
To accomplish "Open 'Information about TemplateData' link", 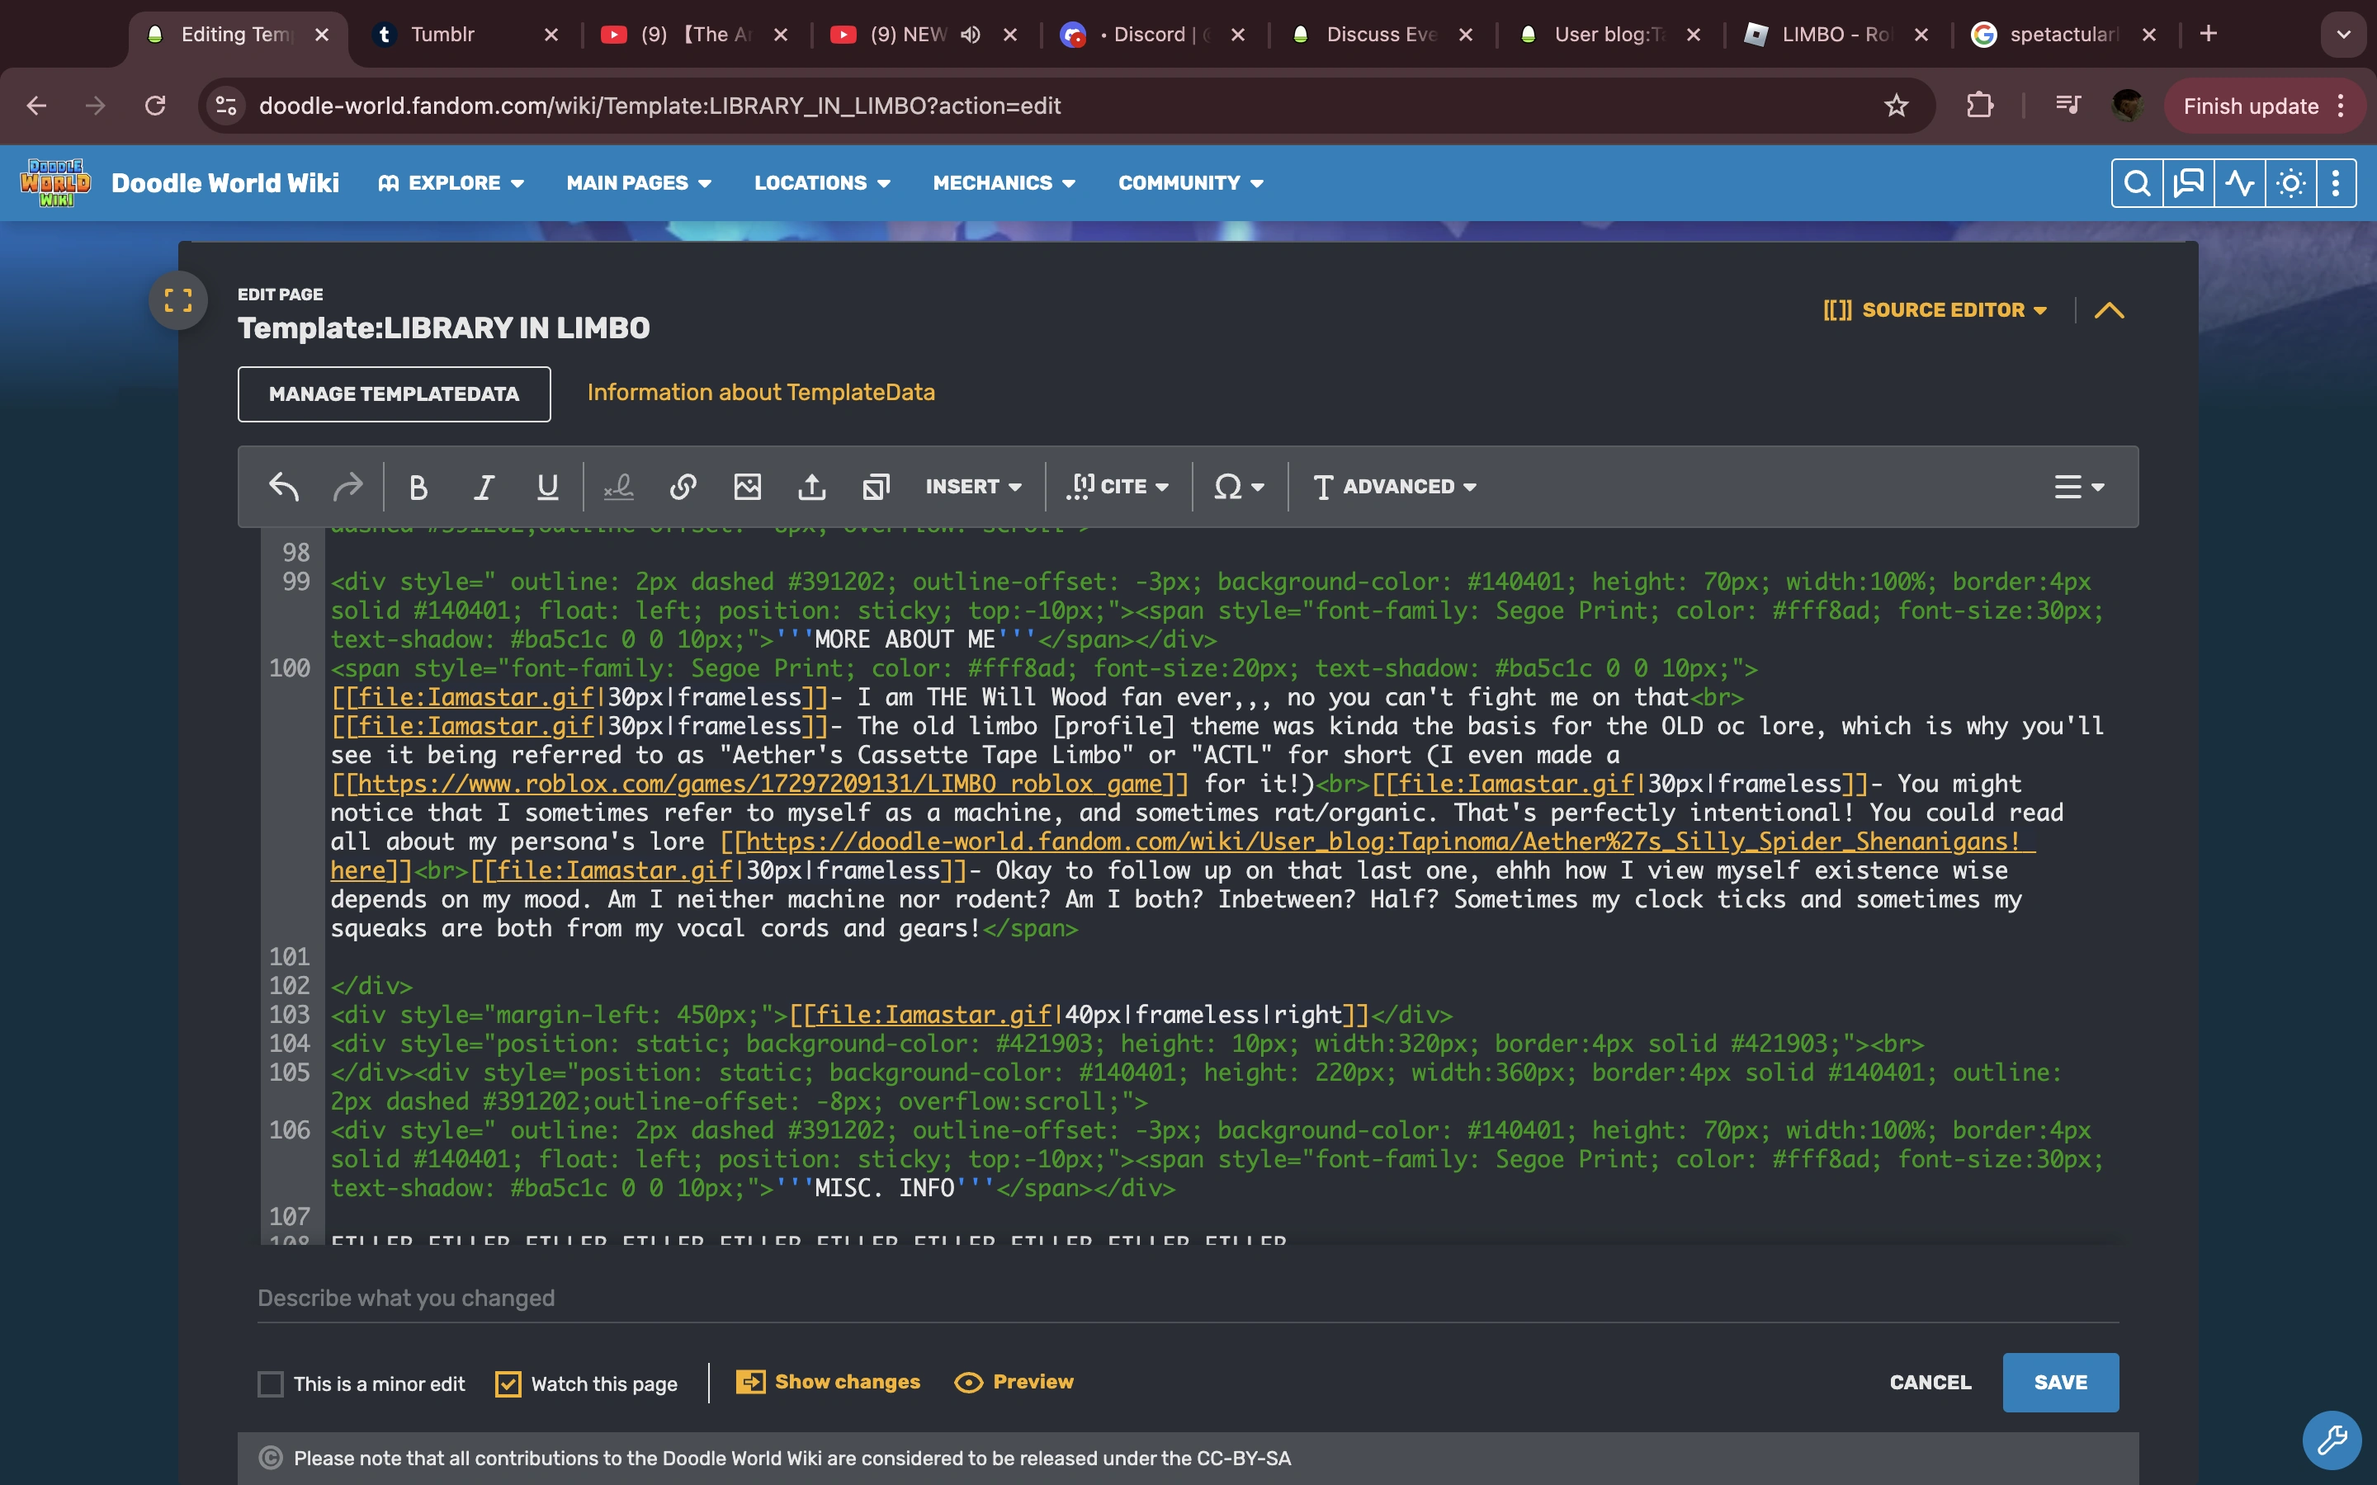I will tap(760, 392).
